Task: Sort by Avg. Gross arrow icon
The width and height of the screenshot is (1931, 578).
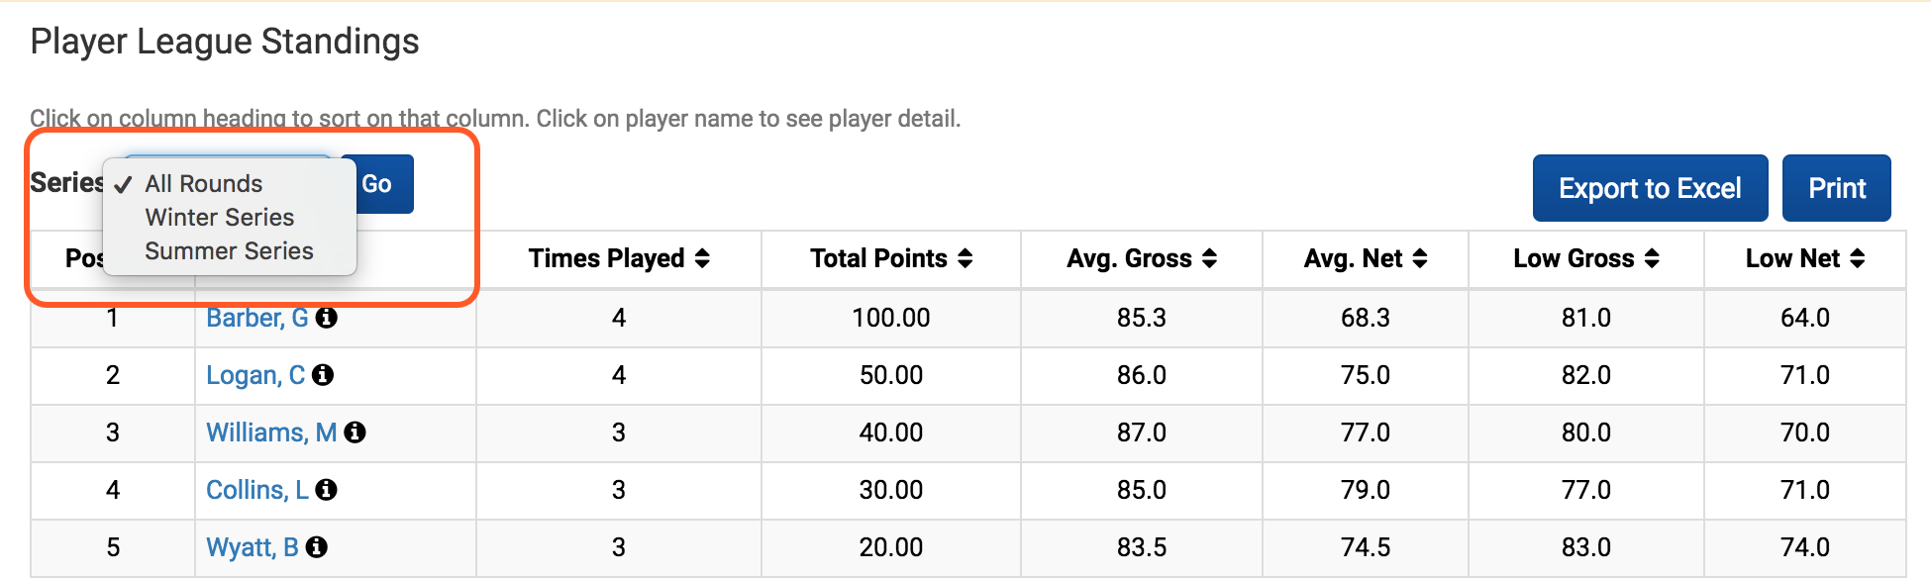Action: (1209, 258)
